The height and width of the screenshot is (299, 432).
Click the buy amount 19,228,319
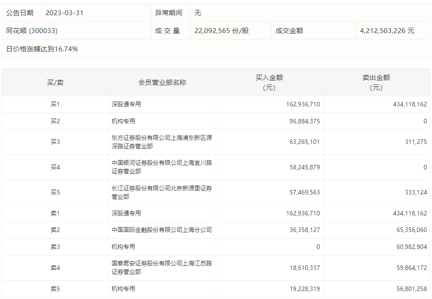click(x=305, y=289)
